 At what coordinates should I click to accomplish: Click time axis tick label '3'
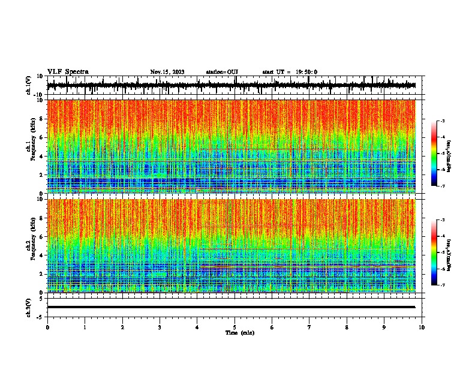(x=160, y=327)
